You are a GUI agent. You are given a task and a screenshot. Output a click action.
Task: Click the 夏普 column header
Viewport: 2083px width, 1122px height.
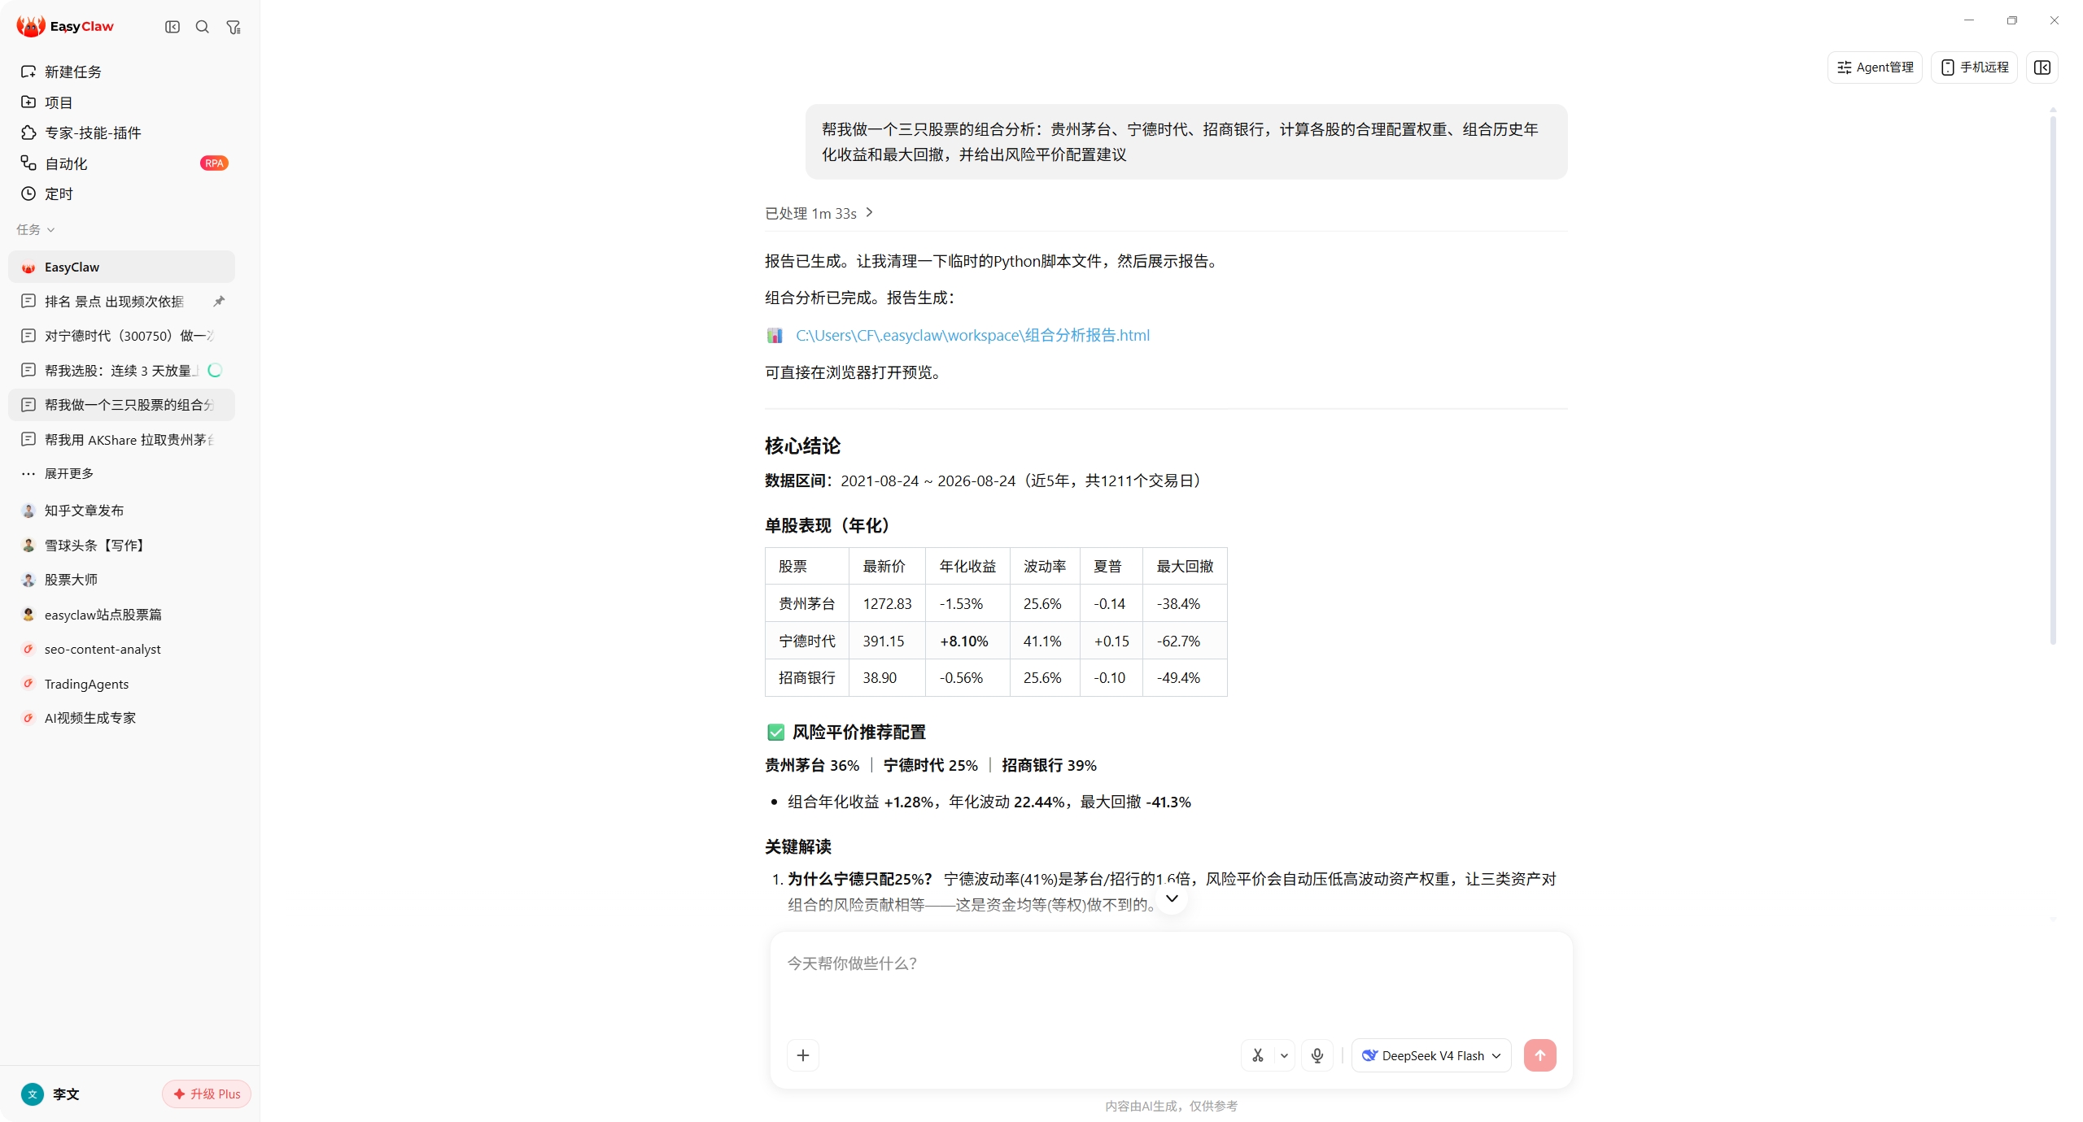point(1111,567)
